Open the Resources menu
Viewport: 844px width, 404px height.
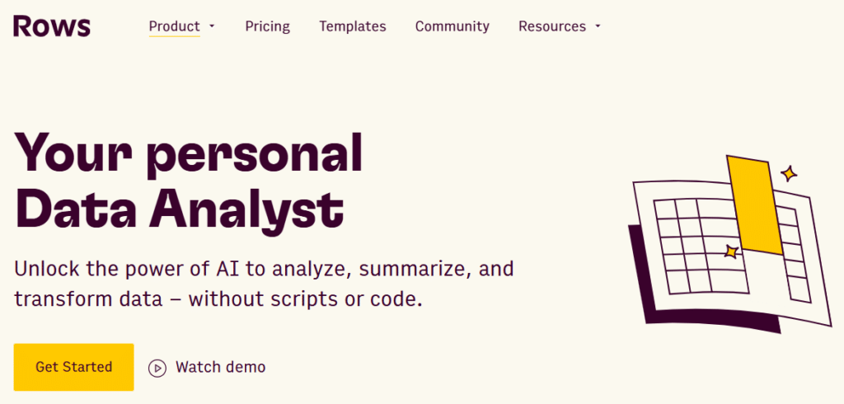pos(552,26)
